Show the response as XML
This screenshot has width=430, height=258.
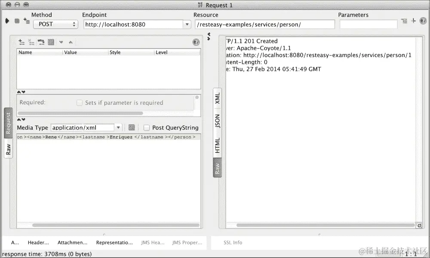217,98
